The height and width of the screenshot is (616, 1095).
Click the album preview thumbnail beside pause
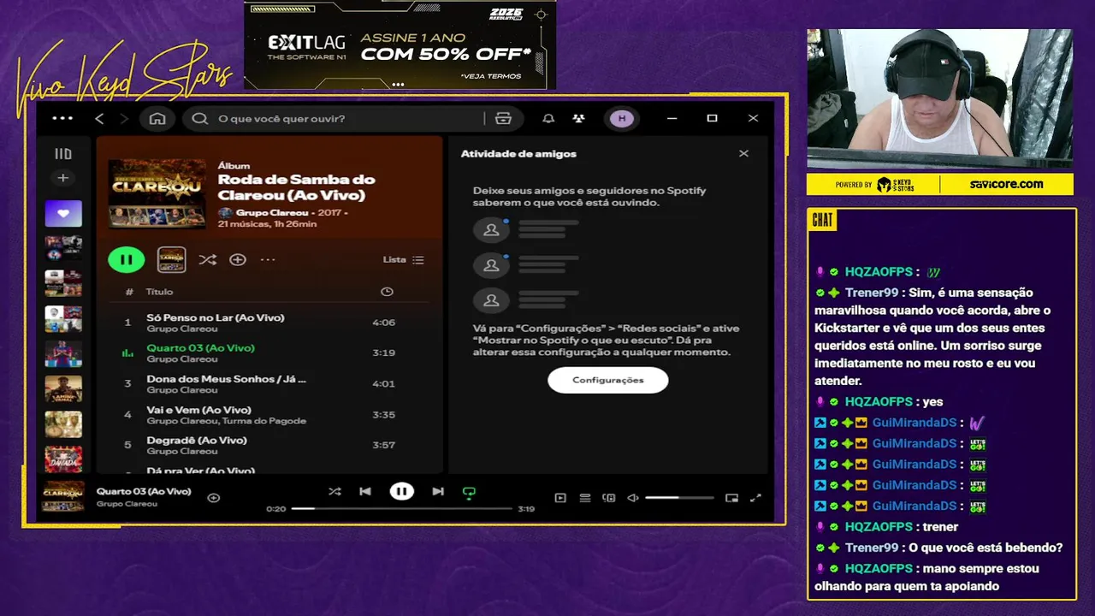tap(172, 259)
